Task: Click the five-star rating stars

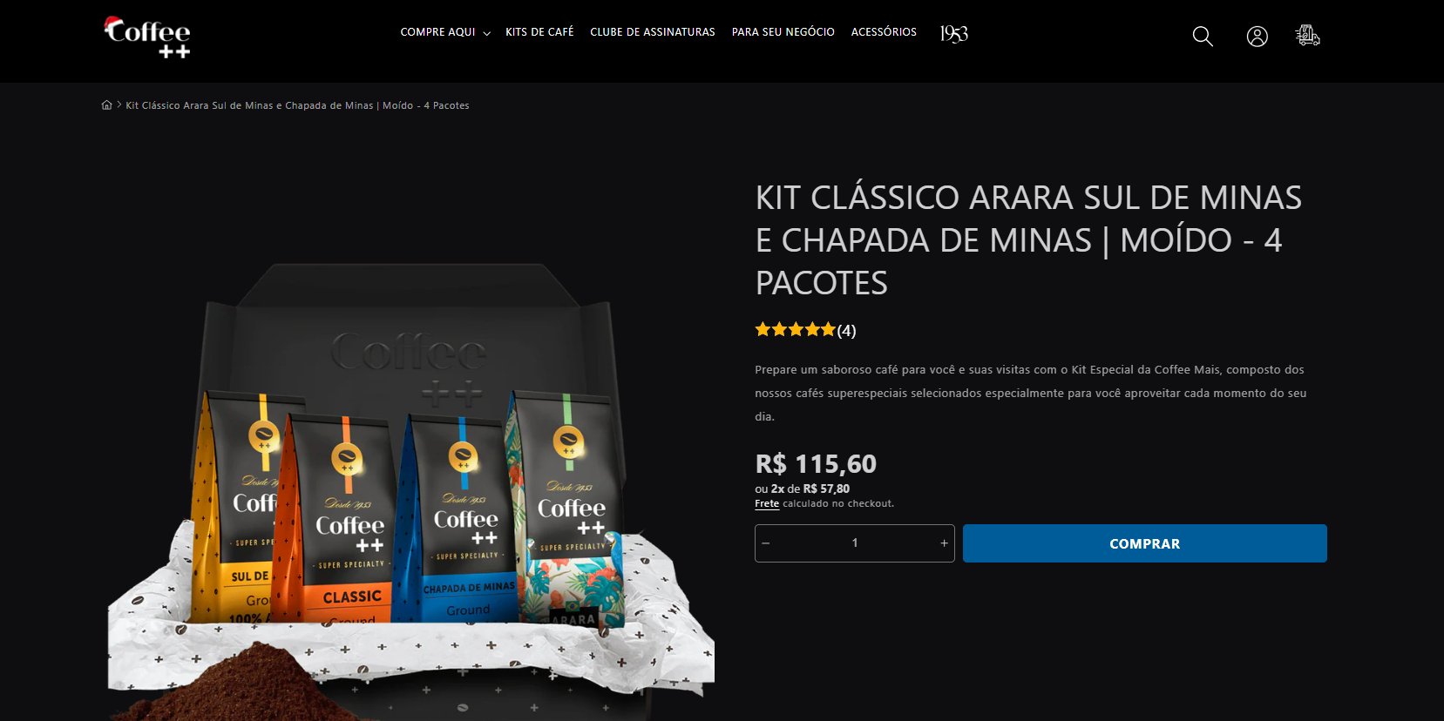Action: coord(795,329)
